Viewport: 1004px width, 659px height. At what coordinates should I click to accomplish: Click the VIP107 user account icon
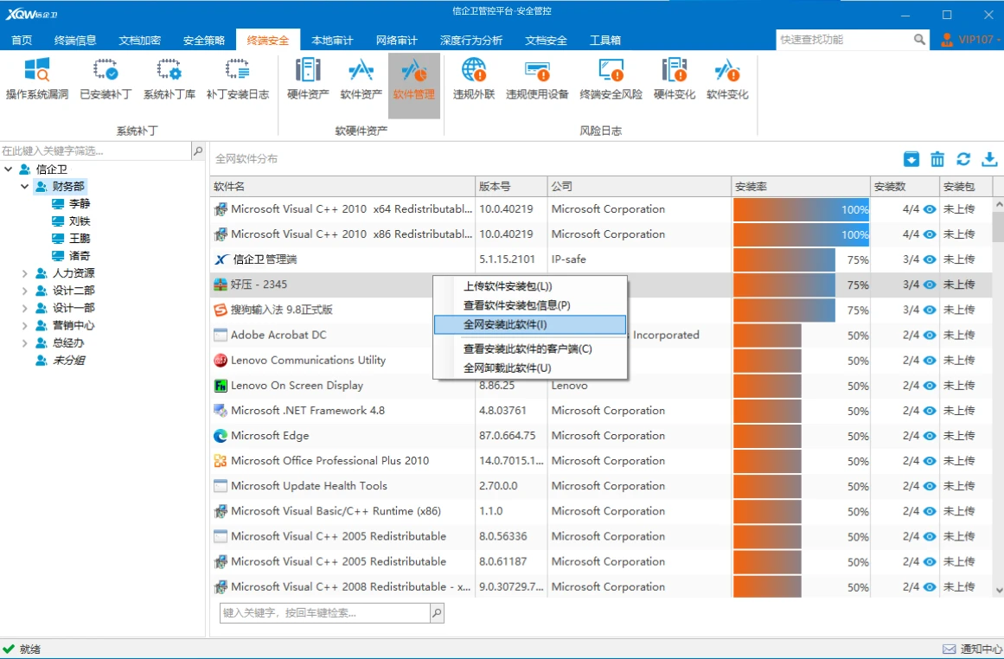point(947,40)
